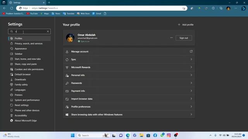This screenshot has height=139, width=248.
Task: Show hidden system tray icons chevron
Action: click(x=210, y=136)
